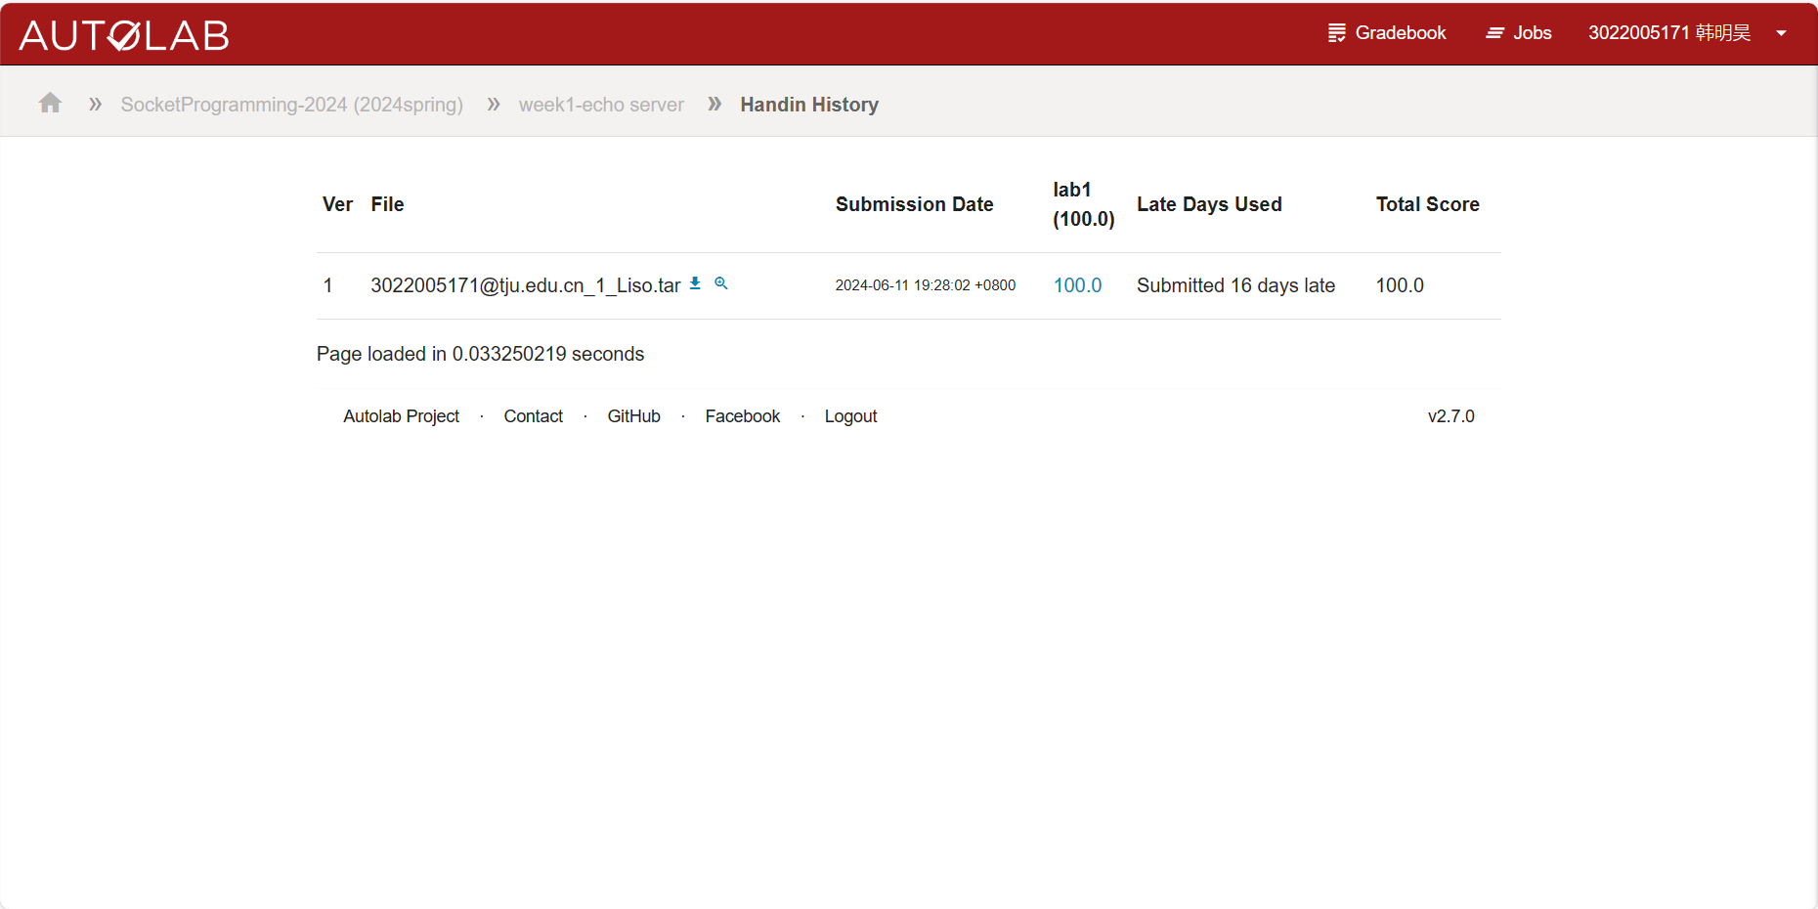Visit the GitHub footer link
1818x909 pixels.
[633, 416]
